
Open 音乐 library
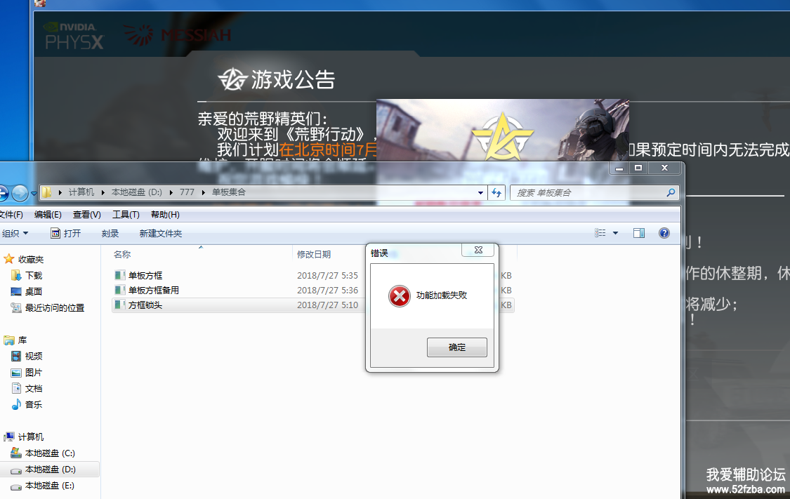point(34,404)
